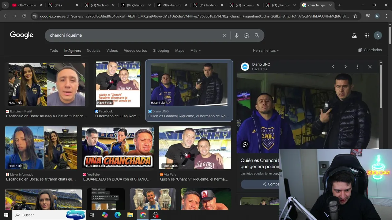
Task: Open the Herramientas dropdown
Action: tap(266, 50)
